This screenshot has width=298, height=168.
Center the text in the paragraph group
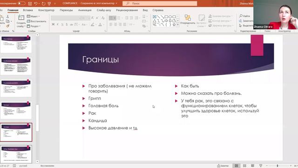coord(115,24)
